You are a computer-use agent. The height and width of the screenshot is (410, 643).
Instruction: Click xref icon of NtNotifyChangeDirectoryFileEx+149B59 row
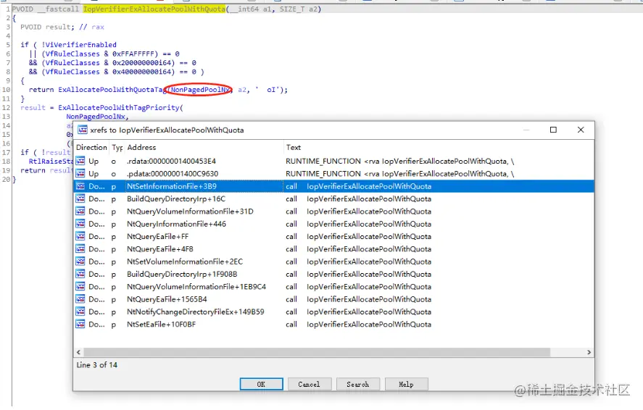(x=80, y=311)
